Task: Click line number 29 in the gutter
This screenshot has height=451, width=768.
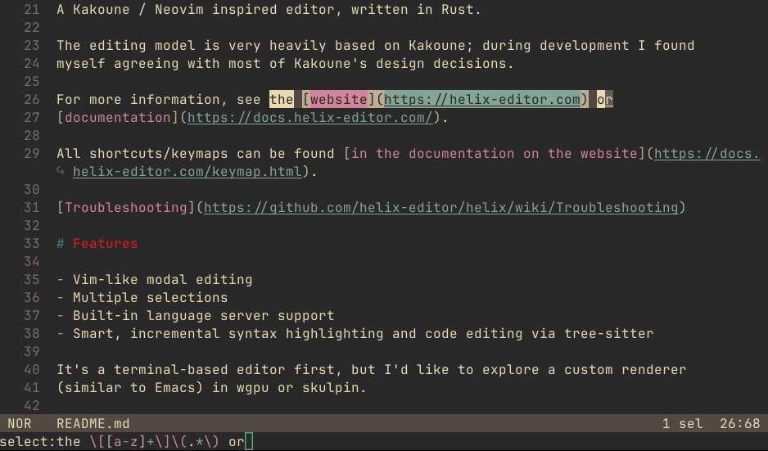Action: (32, 154)
